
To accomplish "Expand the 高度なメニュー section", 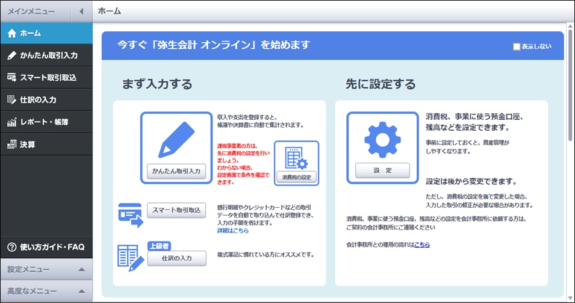I will 46,292.
